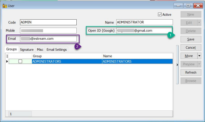
Task: Tick the ADMINISTRATORS group row checkbox
Action: pyautogui.click(x=20, y=61)
